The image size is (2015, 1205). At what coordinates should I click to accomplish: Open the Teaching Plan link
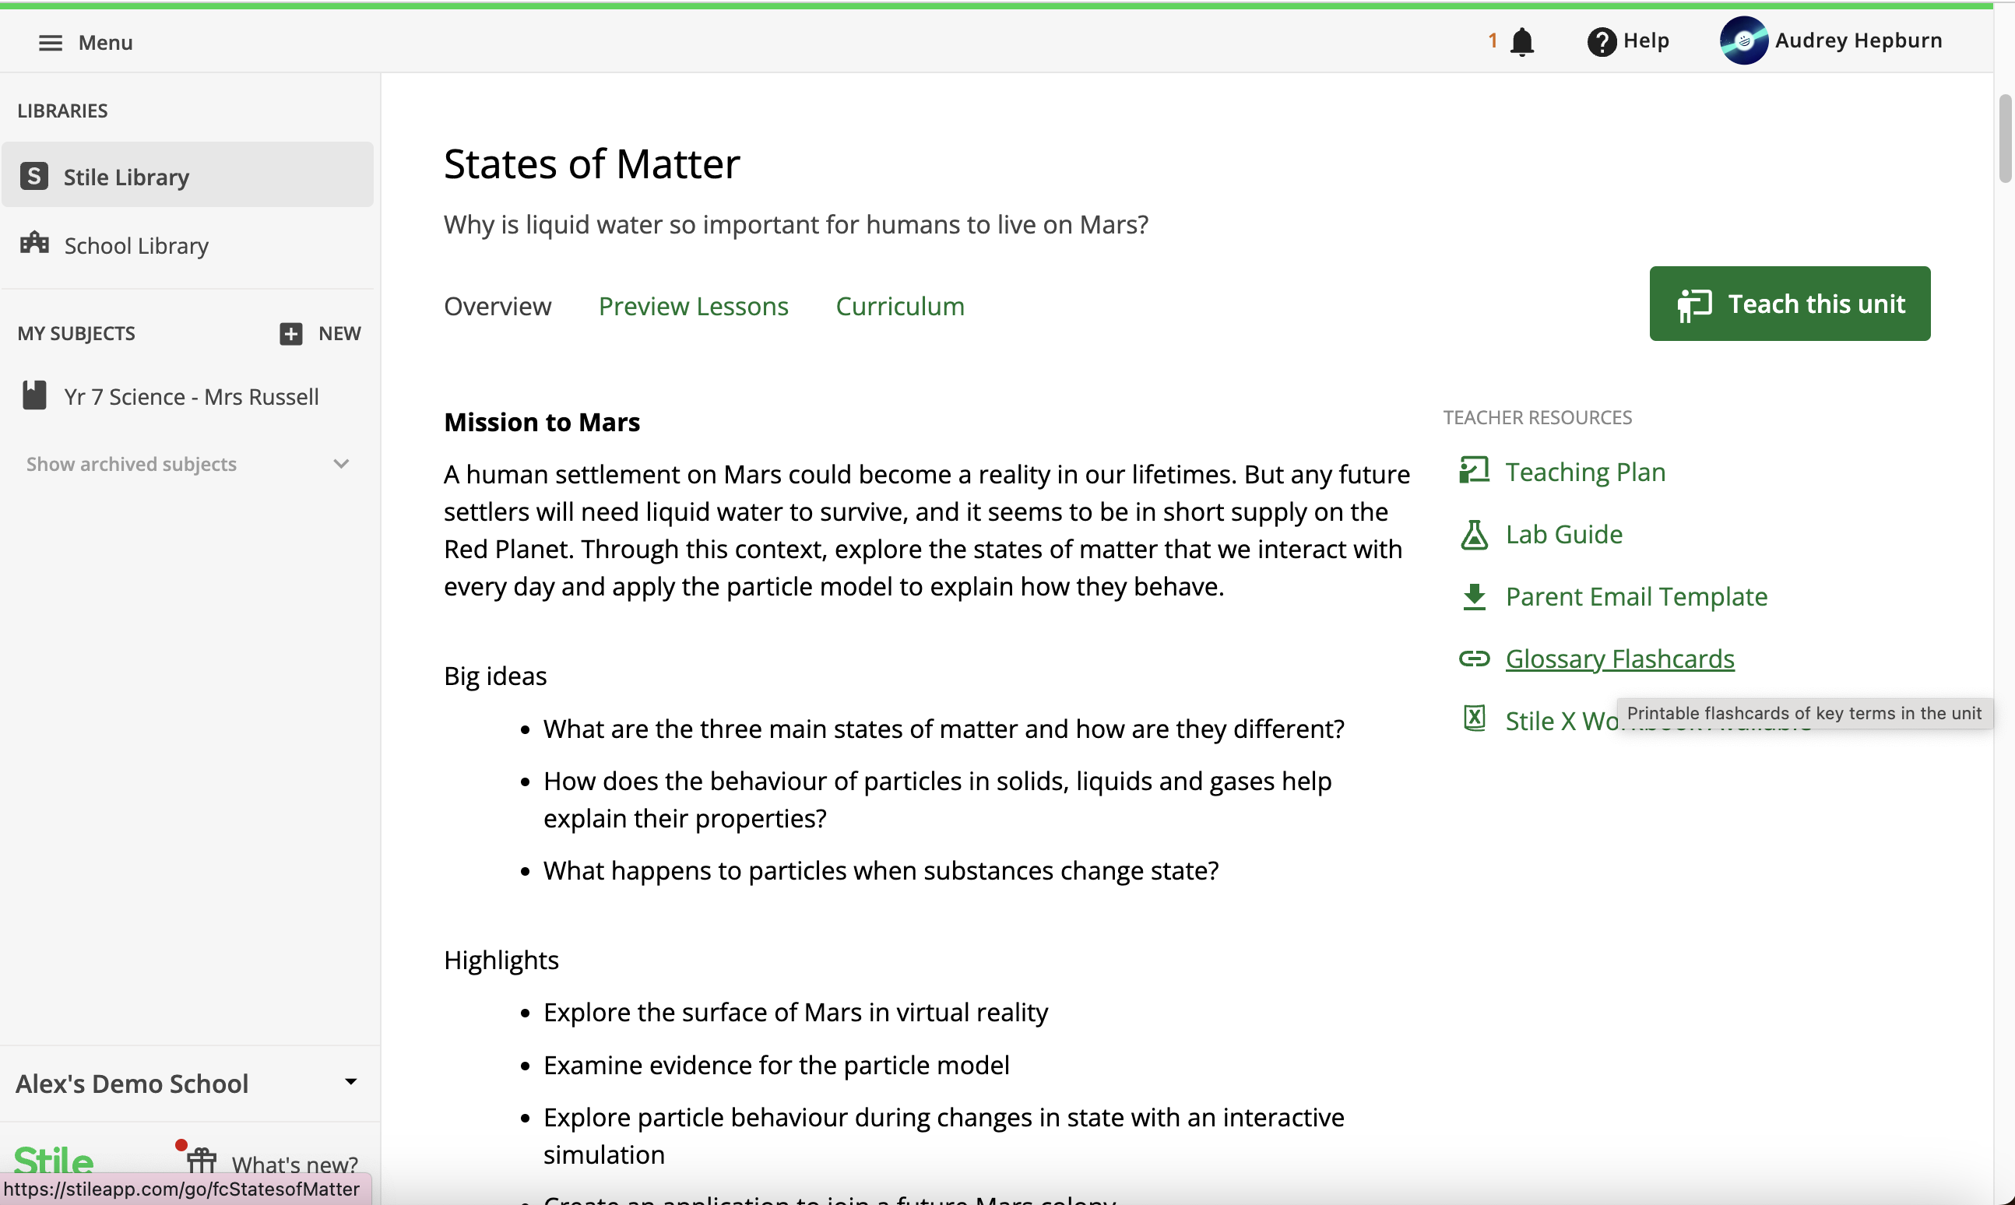click(1584, 472)
